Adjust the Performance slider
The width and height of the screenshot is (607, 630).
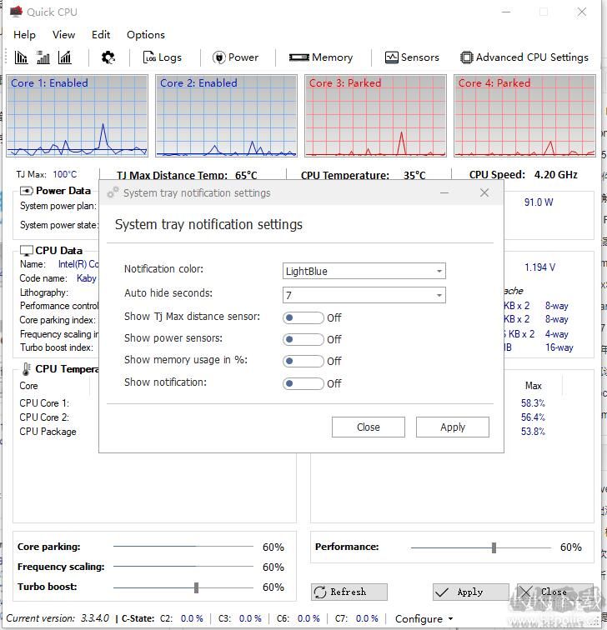(494, 547)
